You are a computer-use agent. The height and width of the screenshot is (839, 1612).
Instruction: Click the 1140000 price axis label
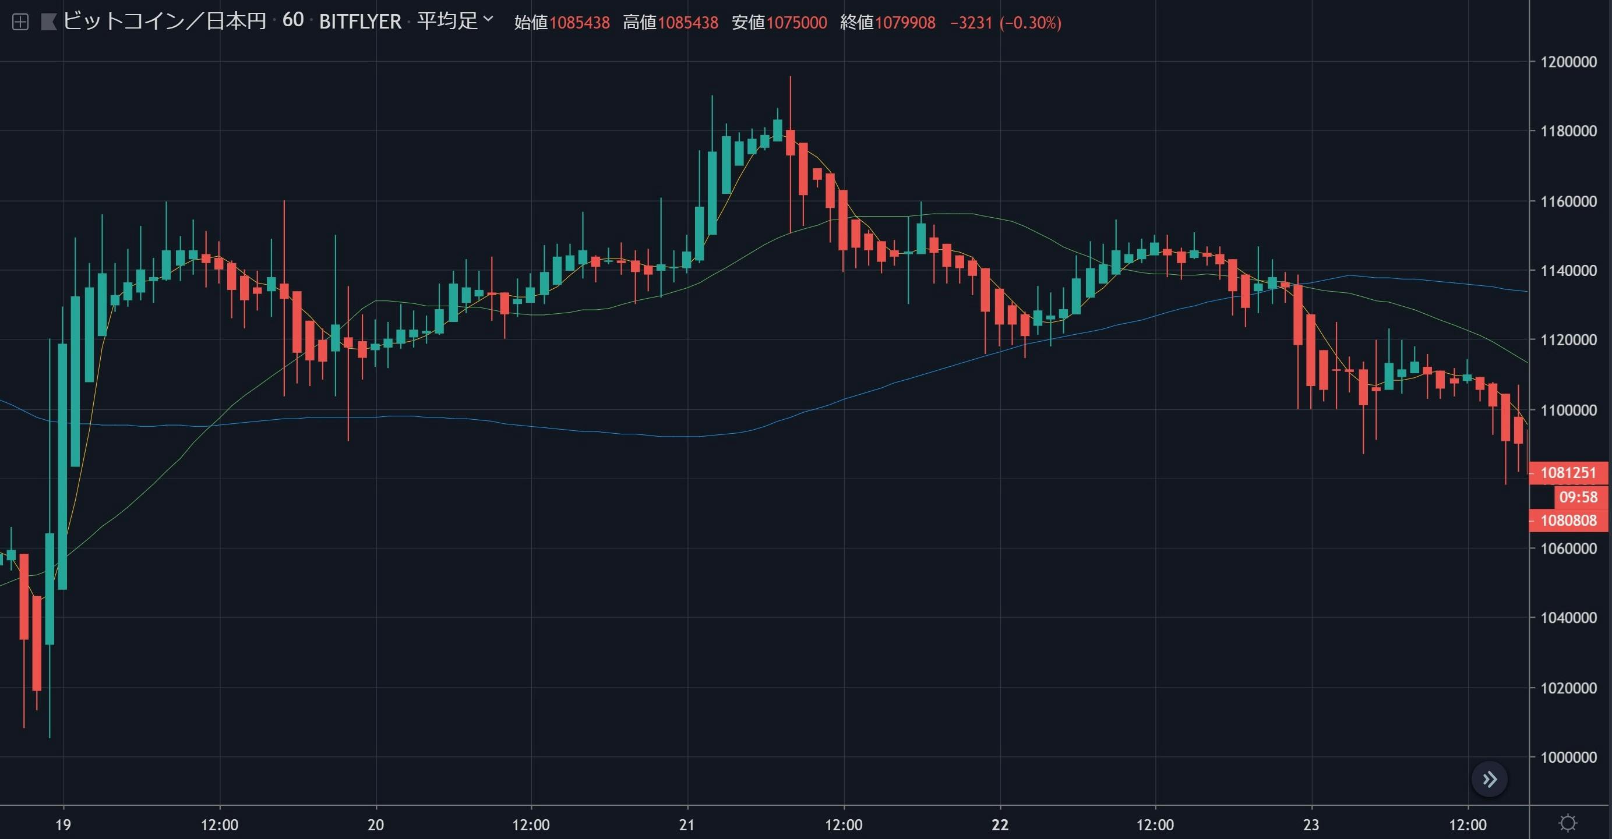(1568, 271)
